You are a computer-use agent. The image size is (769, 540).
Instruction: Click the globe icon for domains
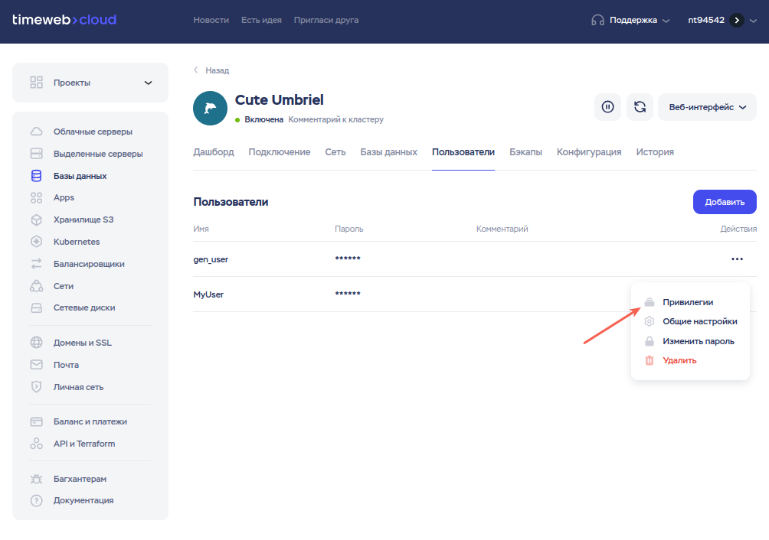(36, 343)
